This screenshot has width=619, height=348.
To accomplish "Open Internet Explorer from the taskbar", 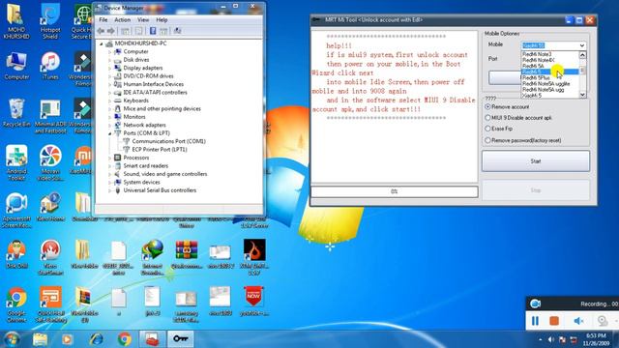I will [97, 339].
